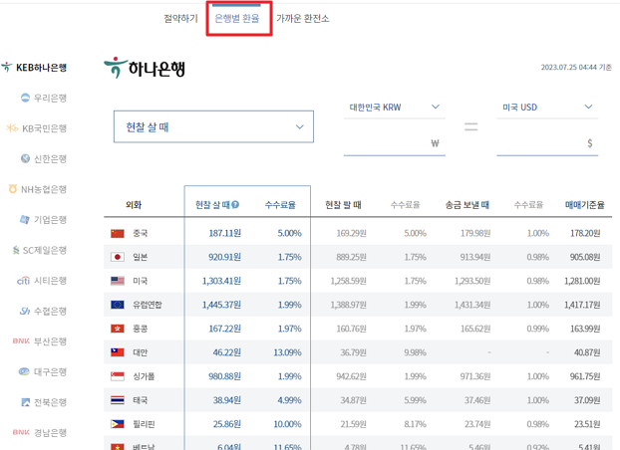Click 38.94원 buy rate for 태국

[x=227, y=400]
